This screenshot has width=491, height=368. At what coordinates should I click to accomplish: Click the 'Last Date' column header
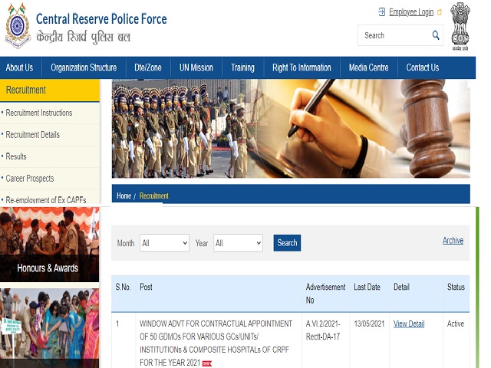pyautogui.click(x=367, y=287)
